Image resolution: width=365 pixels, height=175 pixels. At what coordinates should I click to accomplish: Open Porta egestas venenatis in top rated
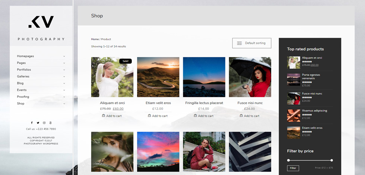click(x=311, y=77)
